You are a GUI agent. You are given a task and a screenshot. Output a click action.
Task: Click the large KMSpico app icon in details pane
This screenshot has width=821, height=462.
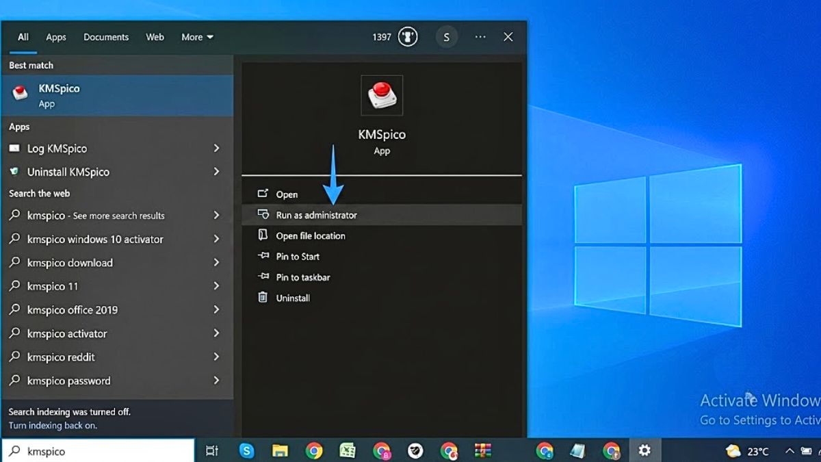(x=382, y=95)
